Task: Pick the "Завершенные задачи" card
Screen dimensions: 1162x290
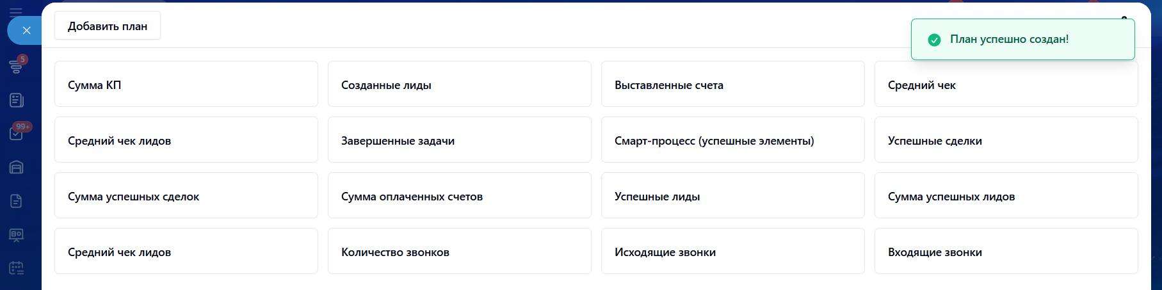Action: [459, 140]
